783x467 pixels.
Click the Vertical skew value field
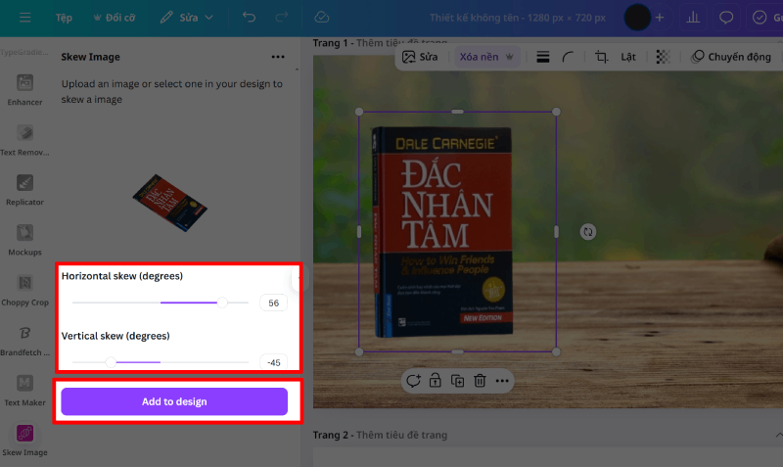(273, 362)
